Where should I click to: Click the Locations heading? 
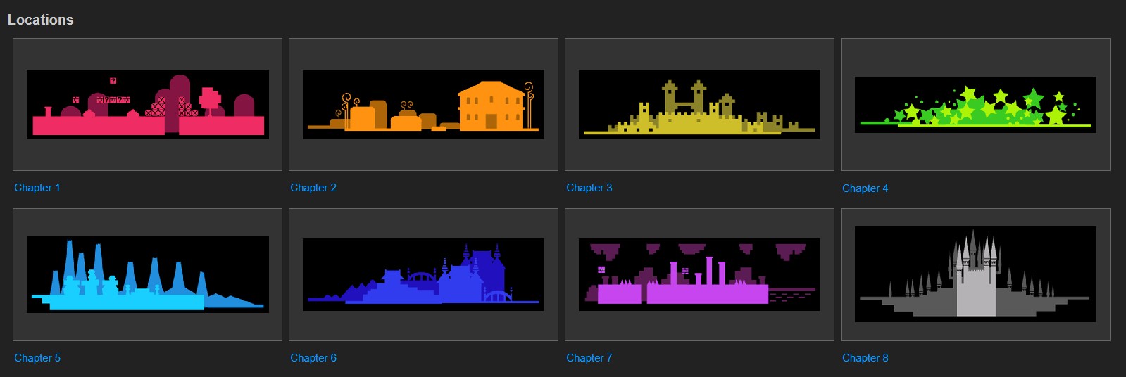pos(41,20)
